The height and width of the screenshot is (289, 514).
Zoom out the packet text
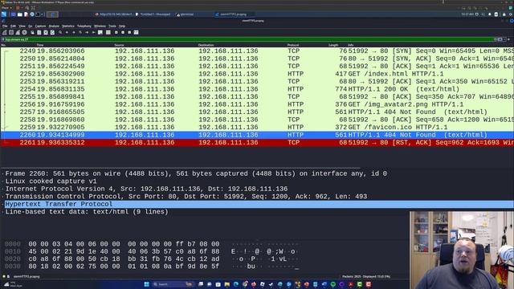[123, 32]
